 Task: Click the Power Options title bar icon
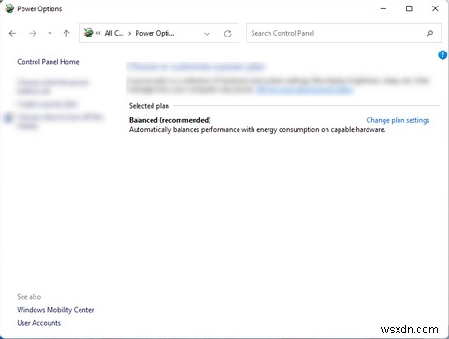tap(9, 8)
